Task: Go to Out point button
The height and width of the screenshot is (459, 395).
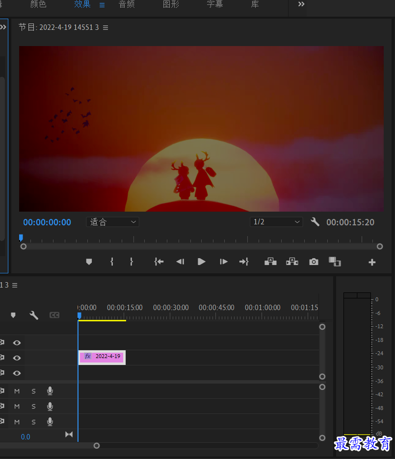Action: pos(244,262)
